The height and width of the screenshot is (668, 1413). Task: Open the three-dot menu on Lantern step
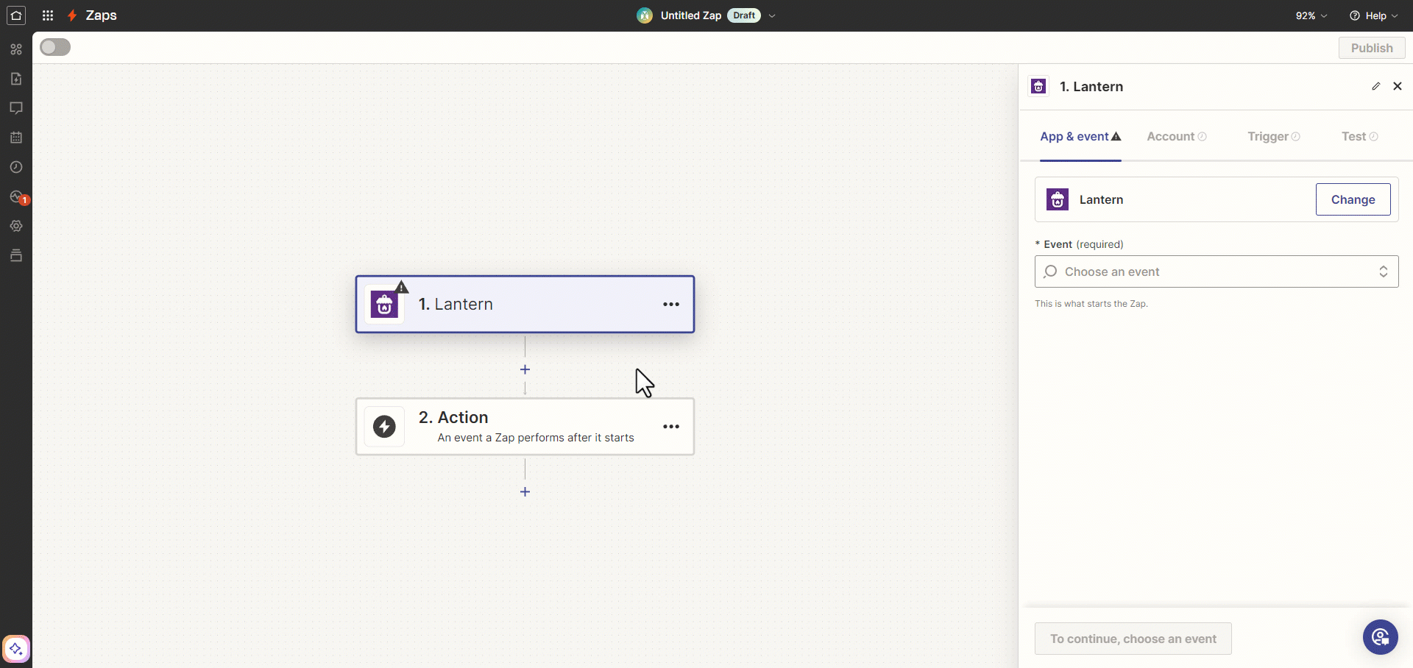click(671, 305)
